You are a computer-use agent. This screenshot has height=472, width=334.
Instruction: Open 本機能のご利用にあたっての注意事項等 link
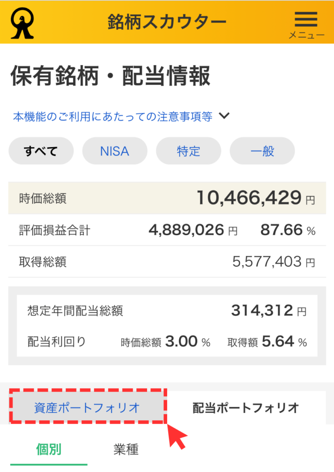click(113, 117)
